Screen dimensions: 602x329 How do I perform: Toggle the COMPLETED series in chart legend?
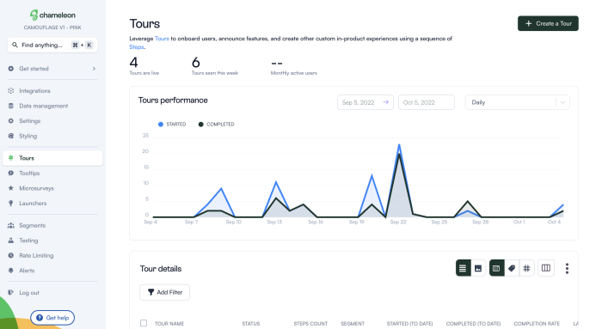pyautogui.click(x=216, y=125)
